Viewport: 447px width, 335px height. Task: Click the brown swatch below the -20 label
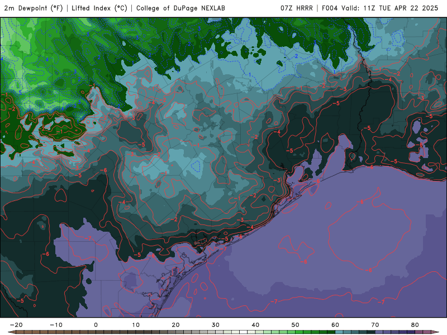20,332
